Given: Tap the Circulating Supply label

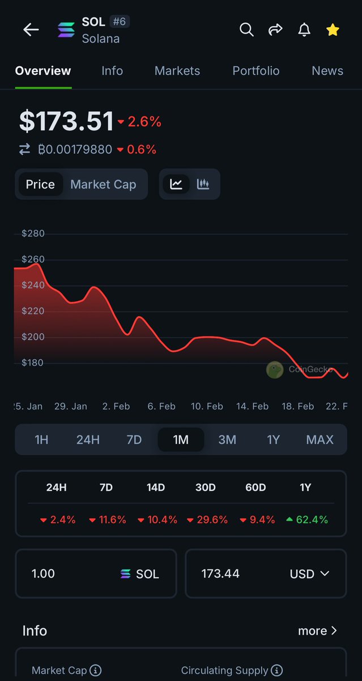Looking at the screenshot, I should (225, 670).
